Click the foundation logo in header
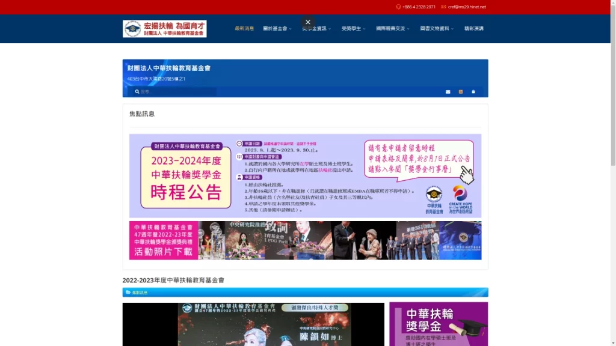Screen dimensions: 616x346 (x=164, y=29)
